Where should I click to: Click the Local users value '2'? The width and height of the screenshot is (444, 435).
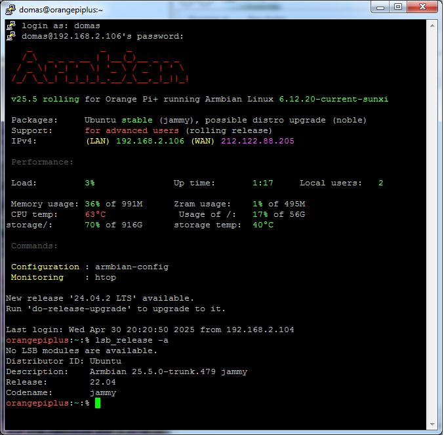pos(381,183)
